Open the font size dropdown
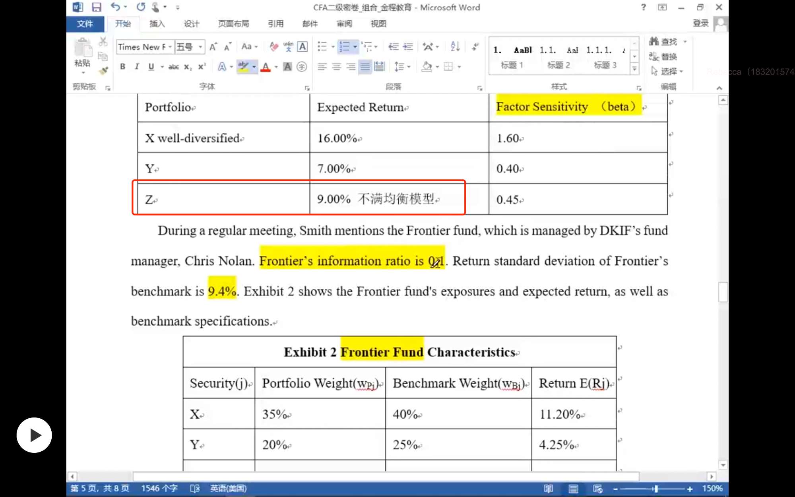Viewport: 795px width, 497px height. coord(200,47)
